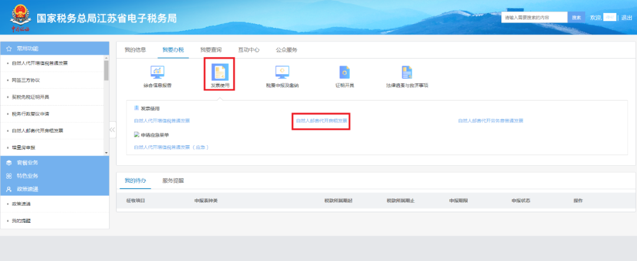This screenshot has width=637, height=261.
Task: Click the 税款所属期止 column header
Action: pos(400,200)
